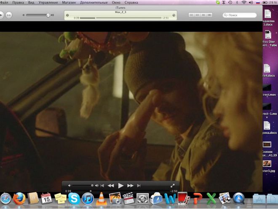Launch VLC from the Dock
Image resolution: width=278 pixels, height=209 pixels.
pyautogui.click(x=101, y=198)
